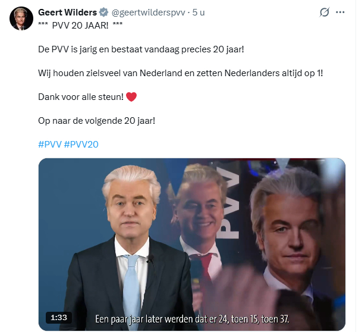
Task: Open the #PVV20 hashtag
Action: (81, 145)
